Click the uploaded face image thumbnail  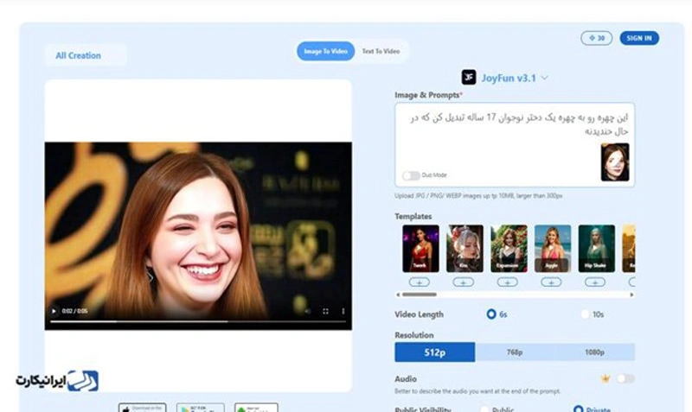pos(615,162)
